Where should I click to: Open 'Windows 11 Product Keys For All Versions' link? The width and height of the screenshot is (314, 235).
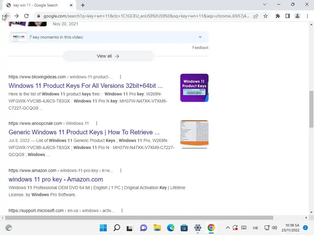[86, 86]
